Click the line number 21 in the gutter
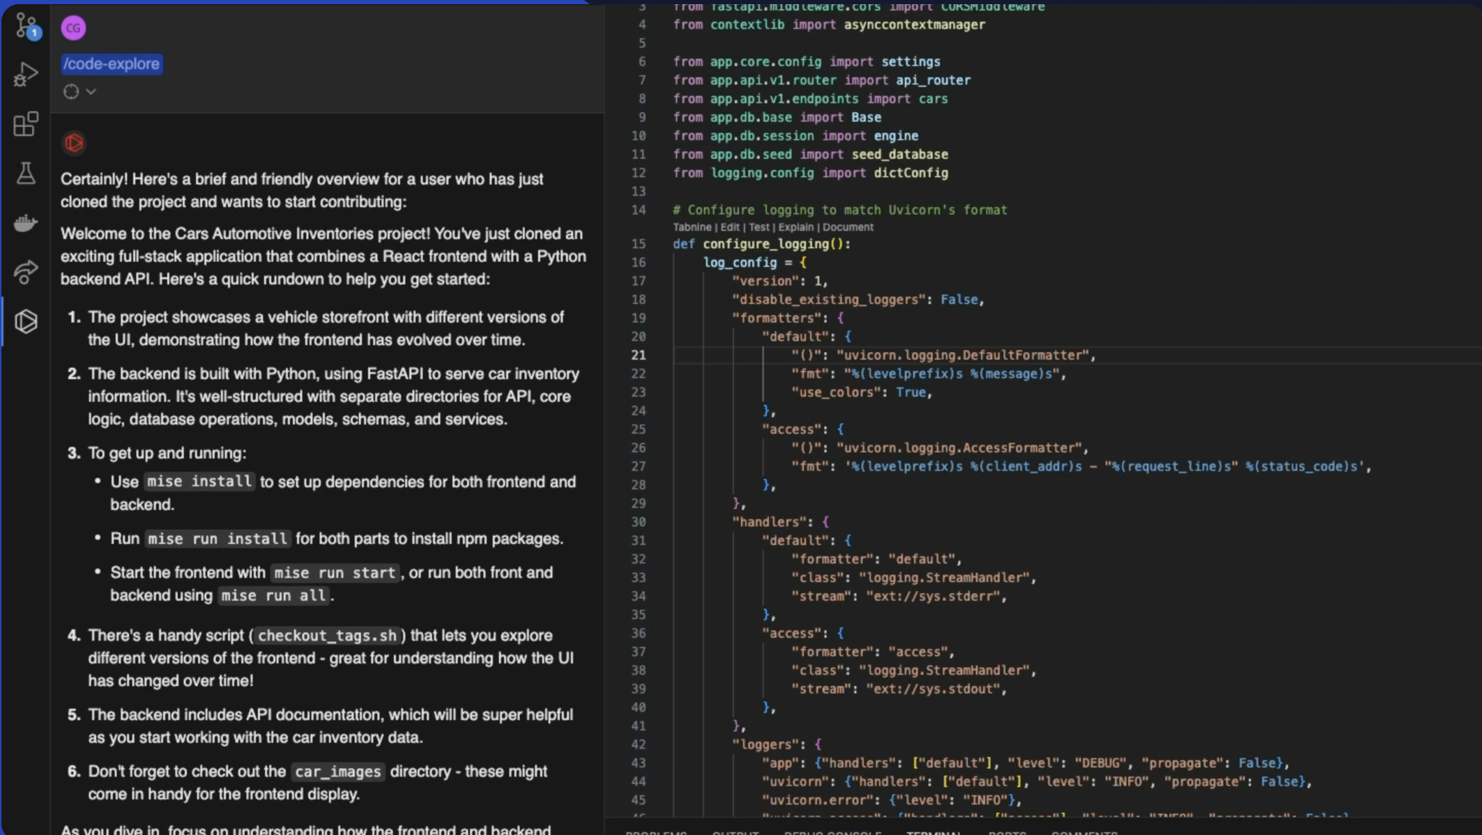This screenshot has width=1482, height=835. [x=638, y=355]
